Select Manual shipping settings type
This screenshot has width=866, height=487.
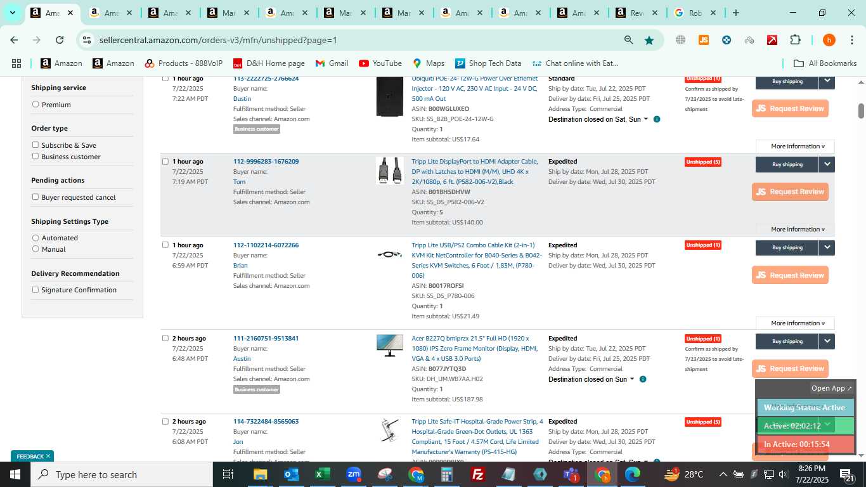click(x=36, y=249)
